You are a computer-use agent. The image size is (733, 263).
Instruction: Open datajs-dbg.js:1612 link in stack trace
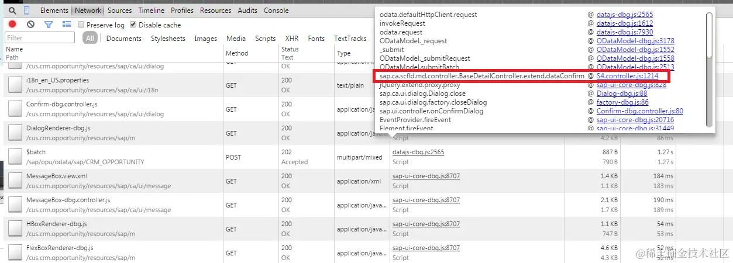click(625, 23)
